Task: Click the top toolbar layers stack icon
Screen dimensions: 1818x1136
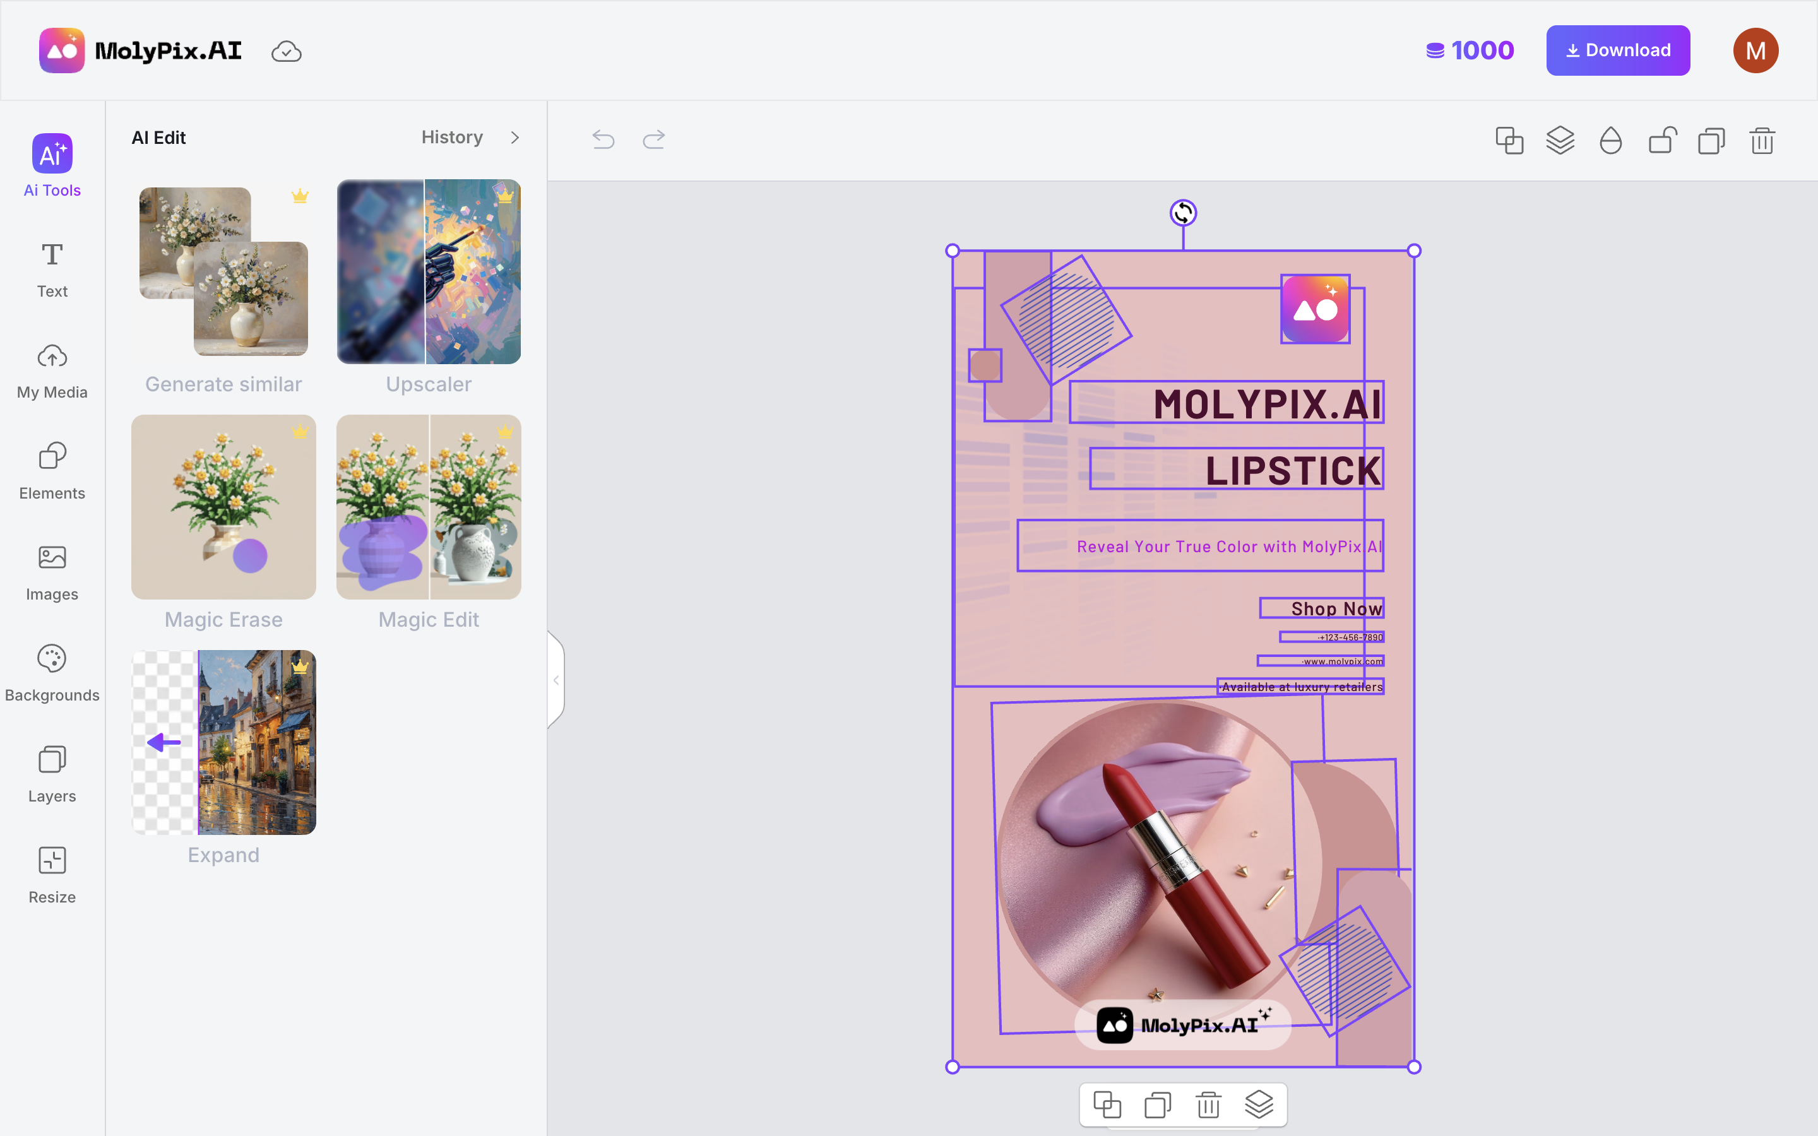Action: pos(1560,141)
